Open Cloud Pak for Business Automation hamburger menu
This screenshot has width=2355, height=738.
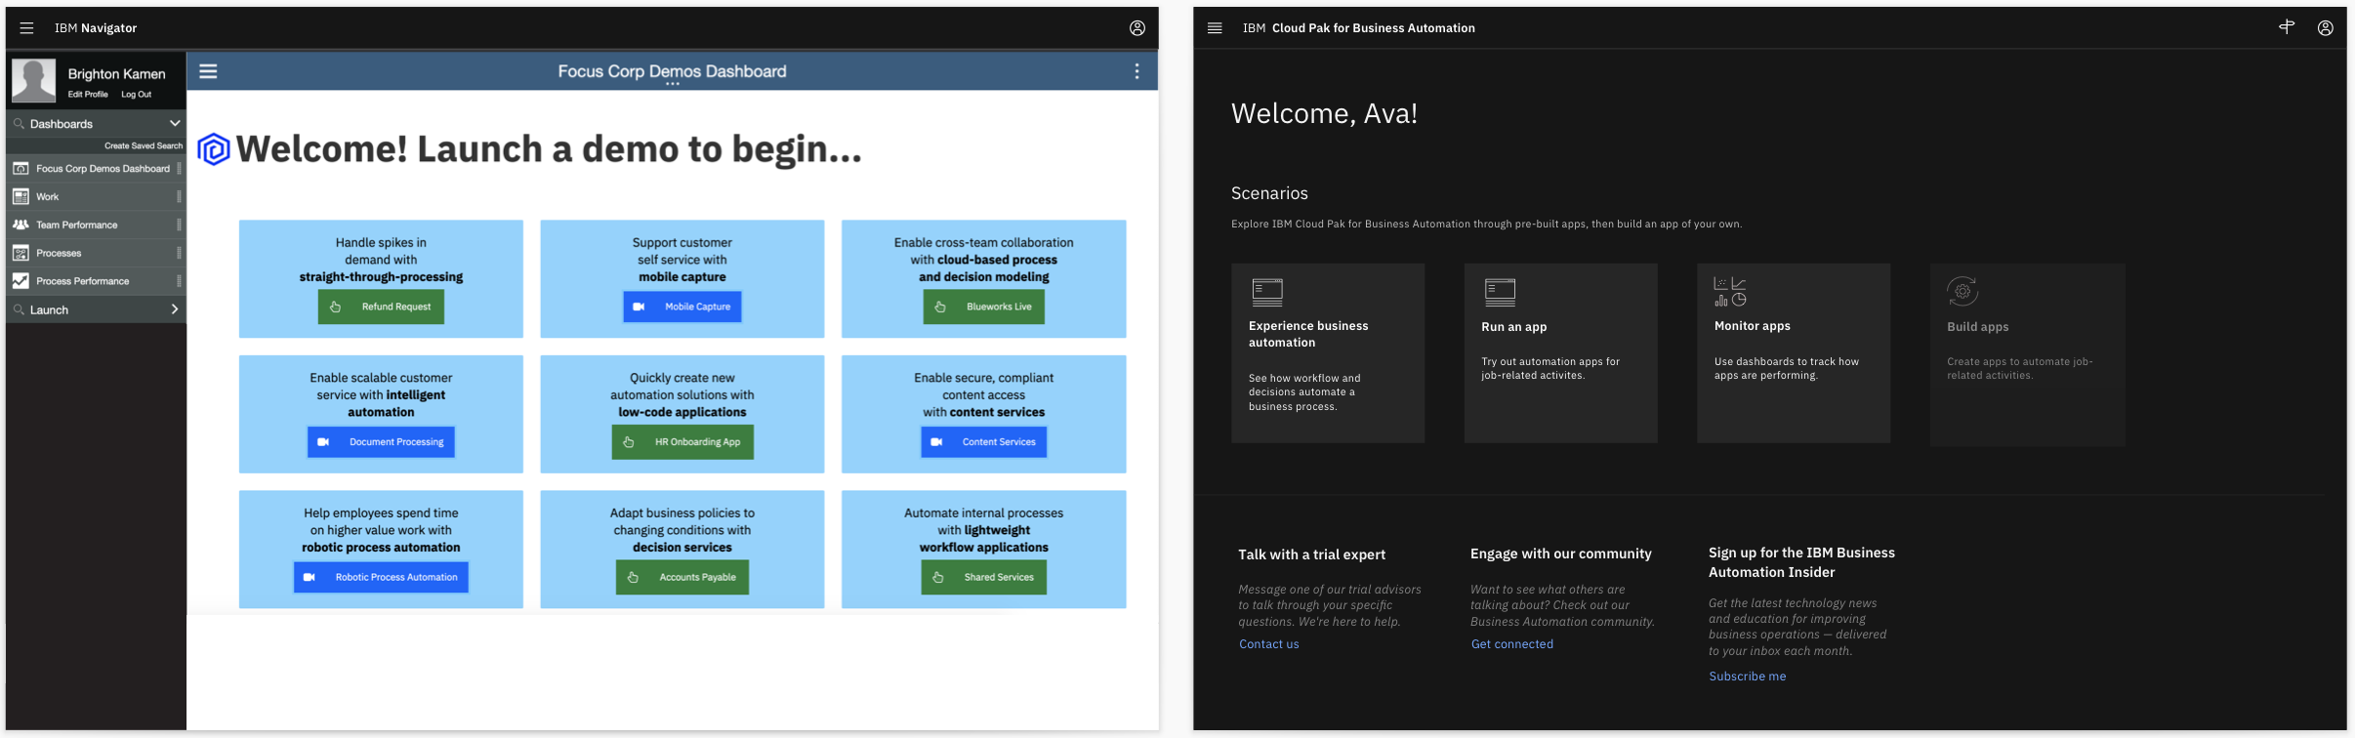1215,28
